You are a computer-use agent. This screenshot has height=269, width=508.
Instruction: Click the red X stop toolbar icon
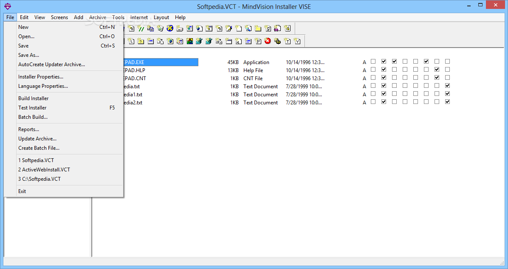click(x=268, y=41)
